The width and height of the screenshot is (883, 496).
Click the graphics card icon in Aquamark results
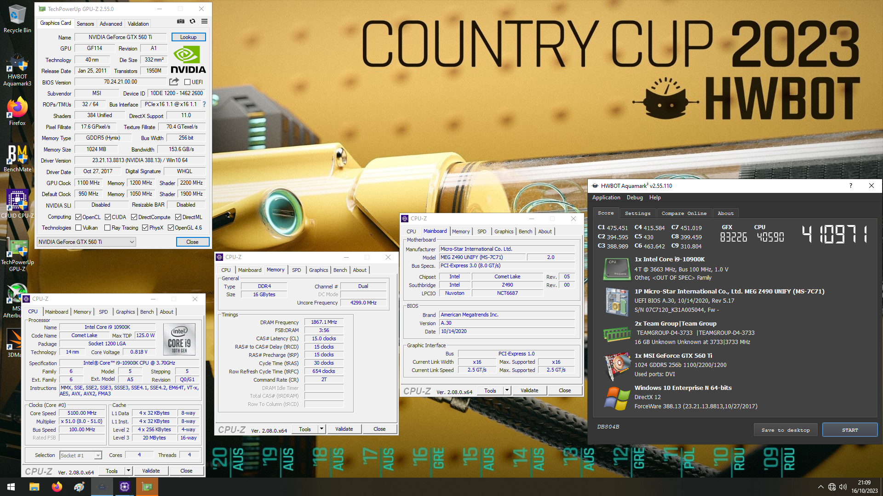pyautogui.click(x=617, y=366)
